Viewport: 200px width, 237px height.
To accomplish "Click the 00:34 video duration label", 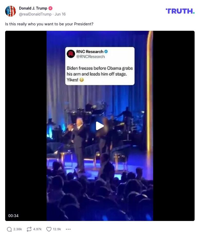I will 13,216.
